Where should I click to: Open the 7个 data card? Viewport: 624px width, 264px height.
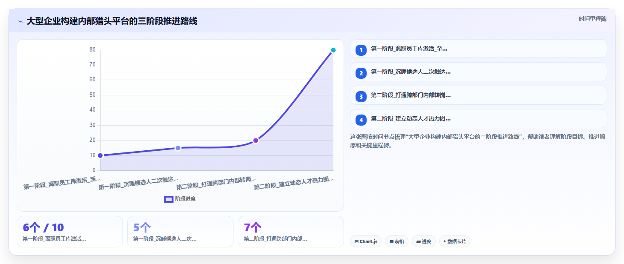(x=291, y=232)
